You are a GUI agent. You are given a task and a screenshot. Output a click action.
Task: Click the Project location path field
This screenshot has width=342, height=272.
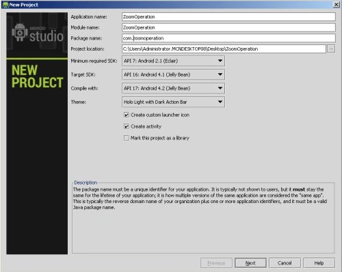pyautogui.click(x=224, y=49)
